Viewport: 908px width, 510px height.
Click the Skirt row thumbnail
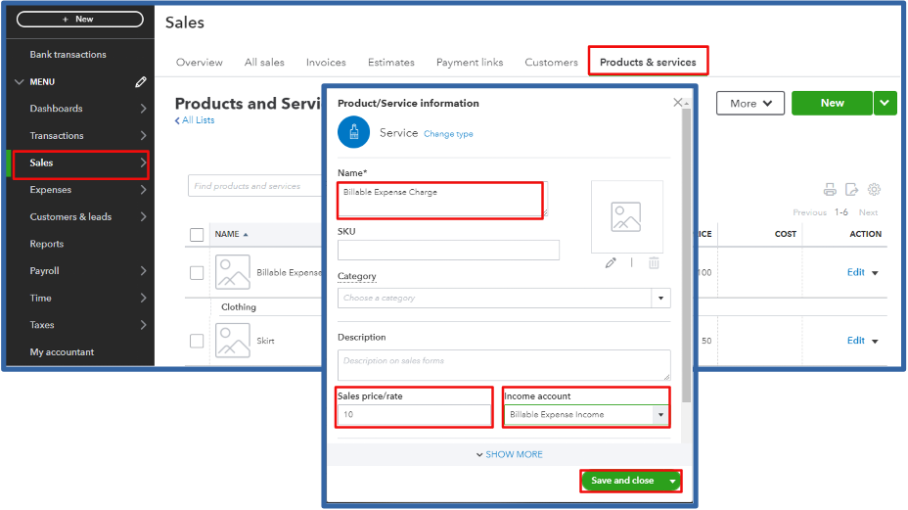[x=233, y=341]
